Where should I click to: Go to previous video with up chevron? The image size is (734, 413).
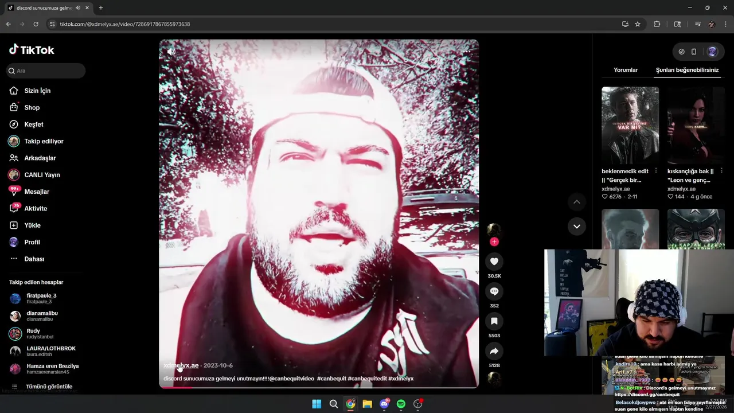pyautogui.click(x=577, y=202)
